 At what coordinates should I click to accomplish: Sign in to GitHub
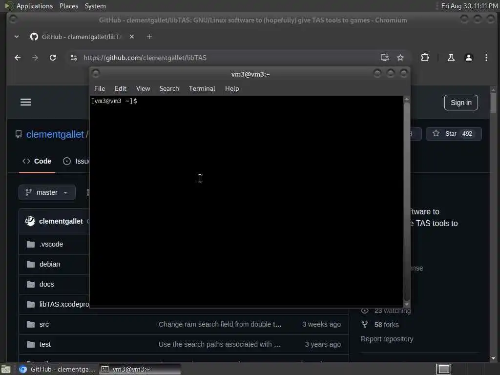point(461,103)
